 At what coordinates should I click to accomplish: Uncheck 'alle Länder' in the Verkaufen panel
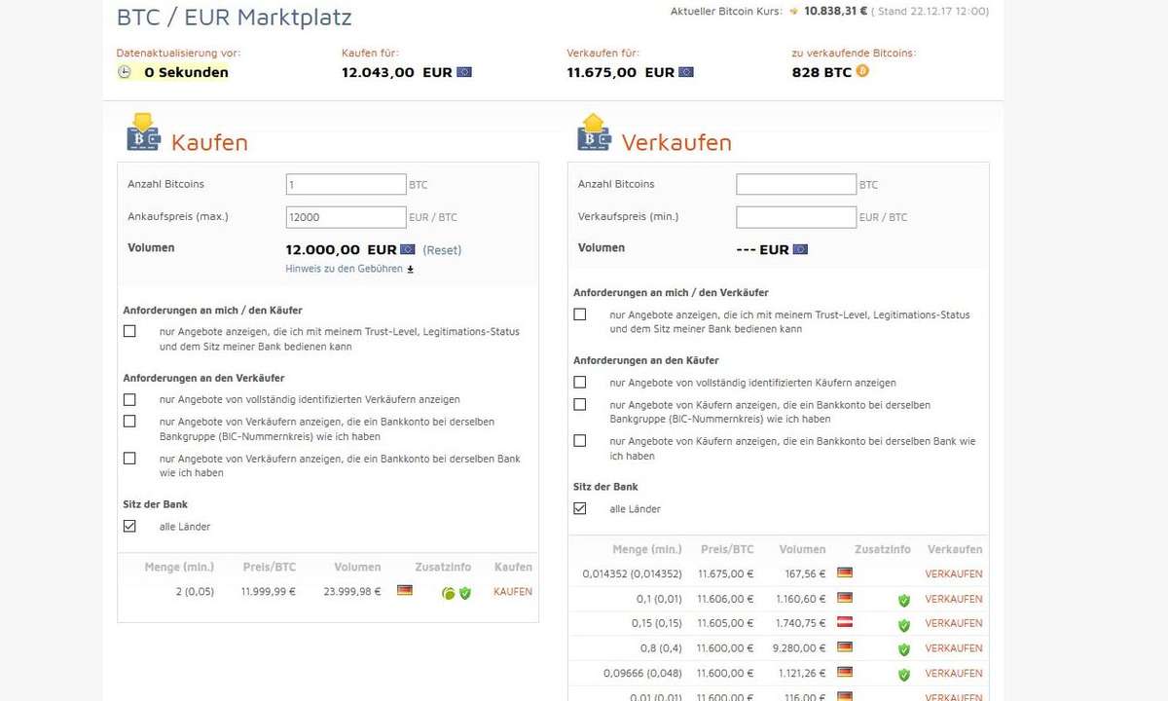580,508
